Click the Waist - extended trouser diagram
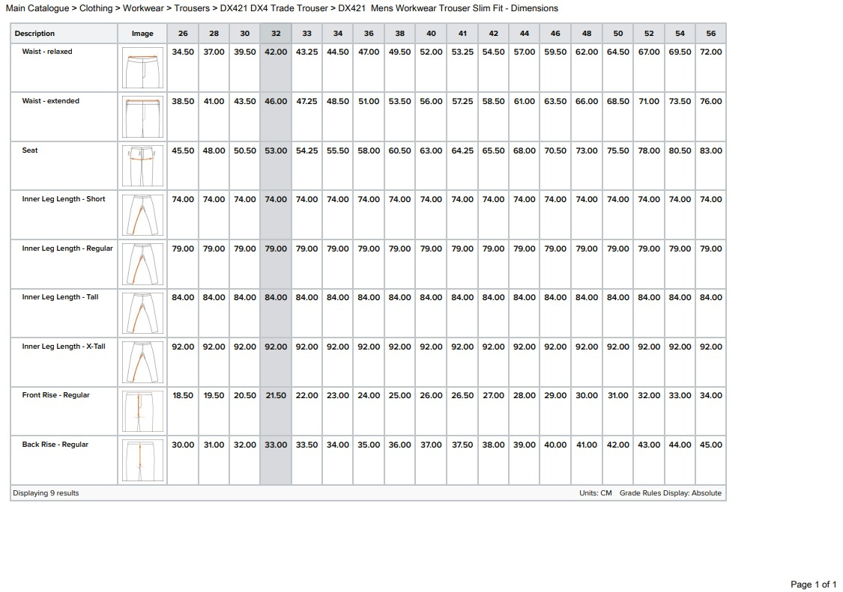The height and width of the screenshot is (592, 843). tap(142, 117)
